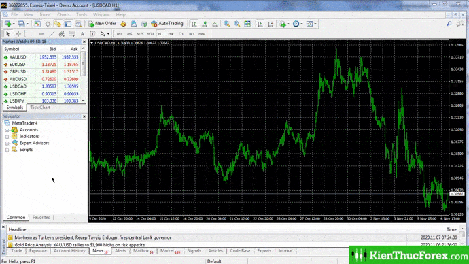The height and width of the screenshot is (264, 469).
Task: Open the File menu
Action: click(14, 14)
